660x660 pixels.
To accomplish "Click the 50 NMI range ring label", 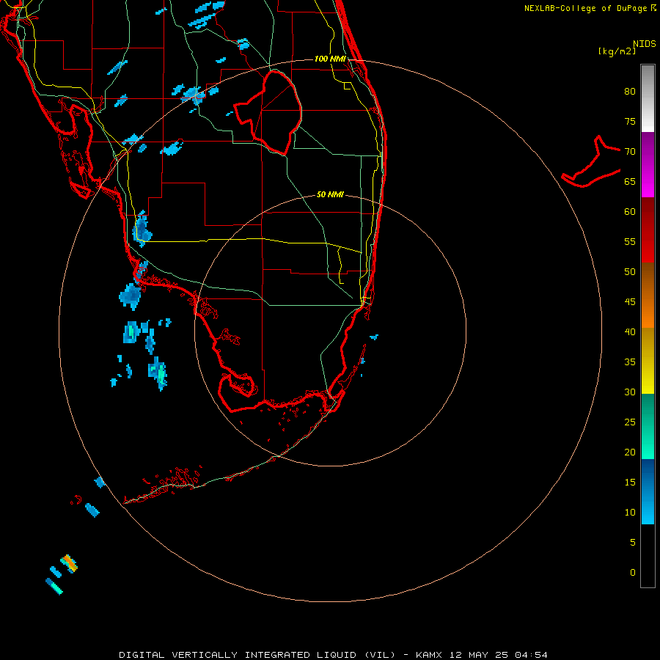I will 330,194.
